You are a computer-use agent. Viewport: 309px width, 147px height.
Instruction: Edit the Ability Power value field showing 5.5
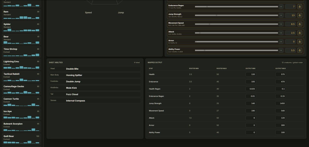click(x=290, y=50)
